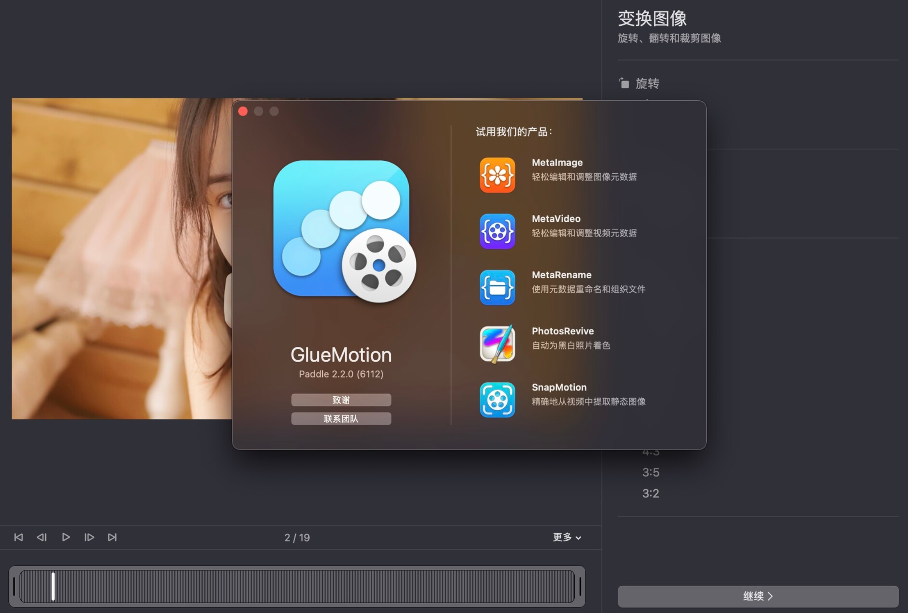
Task: Select the 3:5 aspect ratio
Action: [650, 472]
